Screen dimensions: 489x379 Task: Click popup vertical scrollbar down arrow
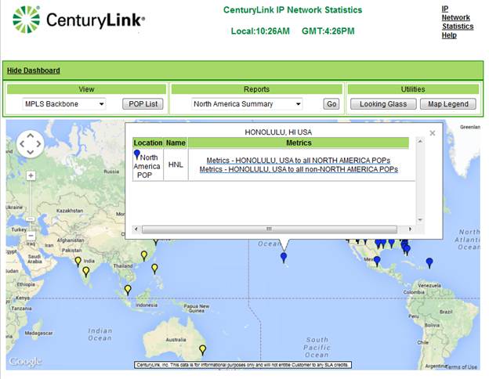coord(420,220)
